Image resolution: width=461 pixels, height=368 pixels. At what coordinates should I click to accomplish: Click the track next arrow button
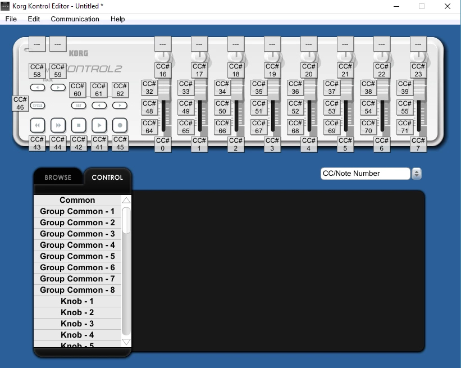[58, 88]
